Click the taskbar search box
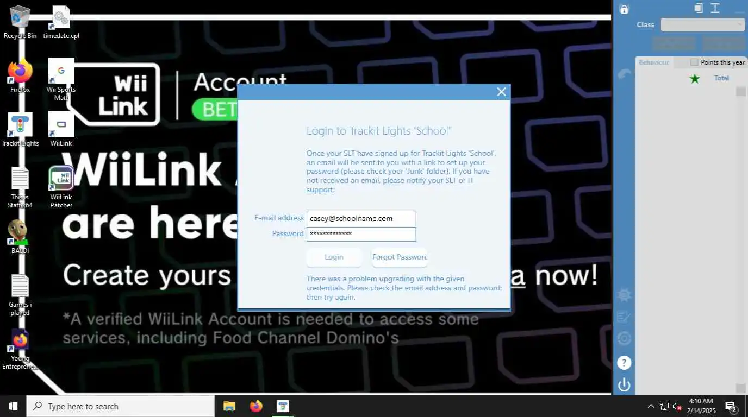This screenshot has width=748, height=417. click(120, 406)
